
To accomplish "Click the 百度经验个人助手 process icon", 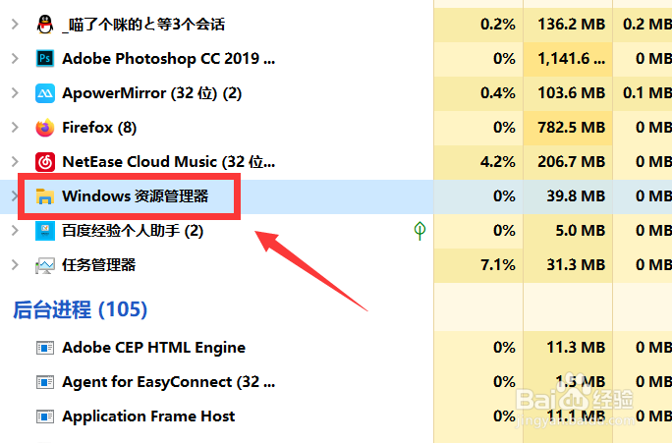I will (x=44, y=231).
